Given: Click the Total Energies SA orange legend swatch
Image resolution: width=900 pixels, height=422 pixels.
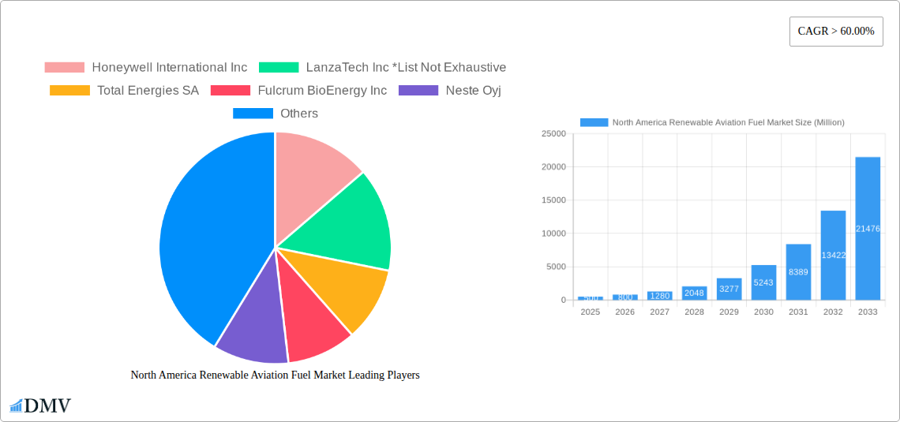Looking at the screenshot, I should tap(69, 91).
